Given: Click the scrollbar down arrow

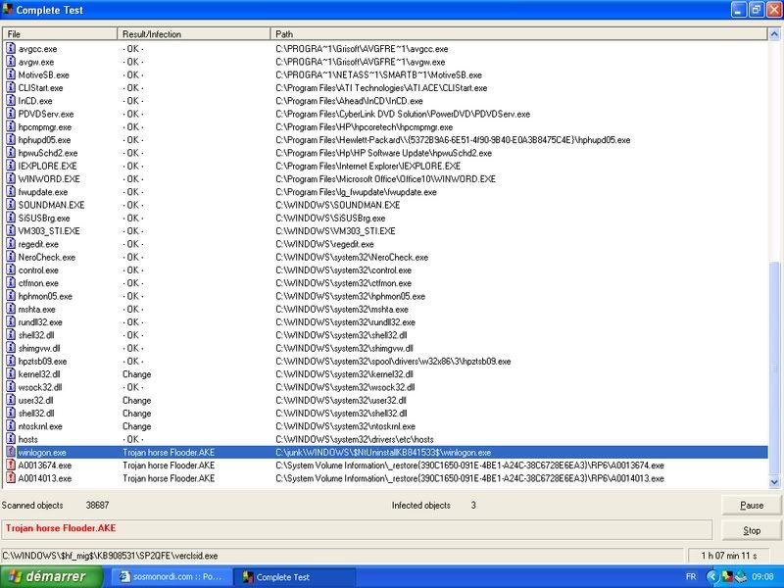Looking at the screenshot, I should (774, 482).
